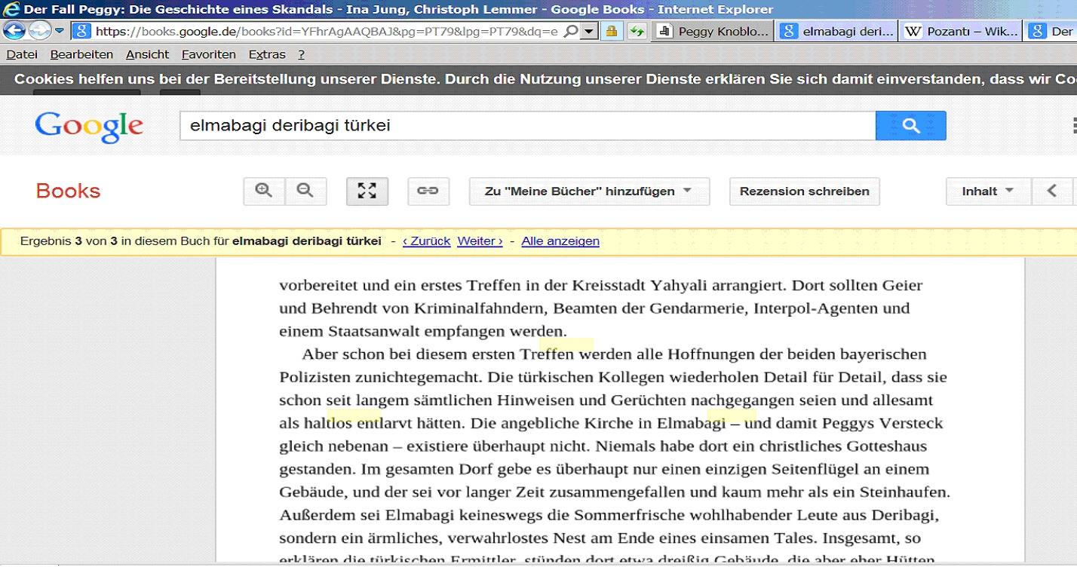Click the previous page left chevron

coord(1052,191)
